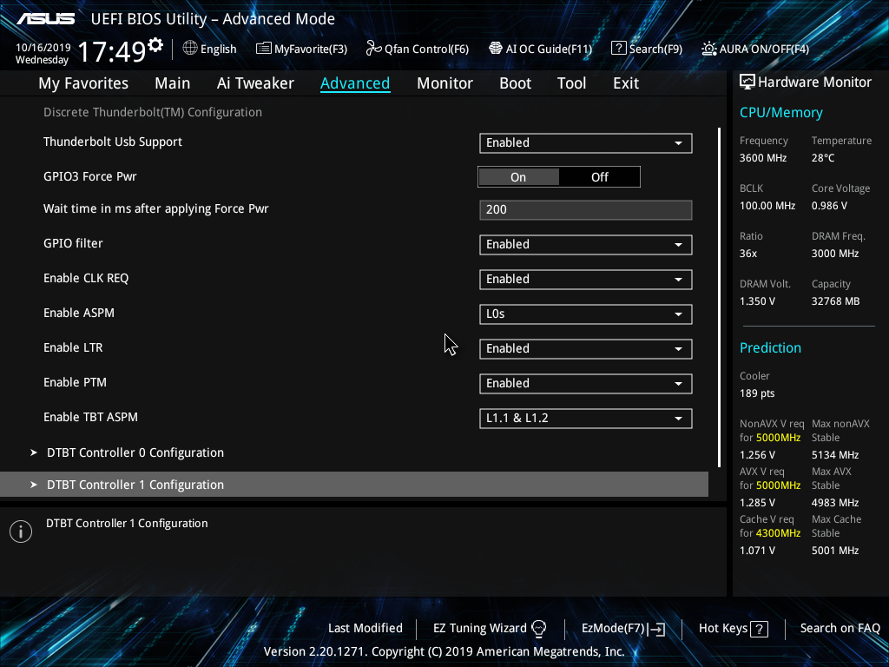Click the Prediction heading

(770, 347)
